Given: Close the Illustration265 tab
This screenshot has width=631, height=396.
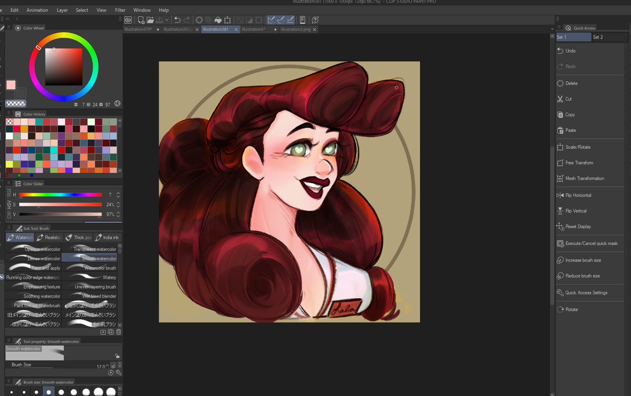Looking at the screenshot, I should click(x=197, y=30).
